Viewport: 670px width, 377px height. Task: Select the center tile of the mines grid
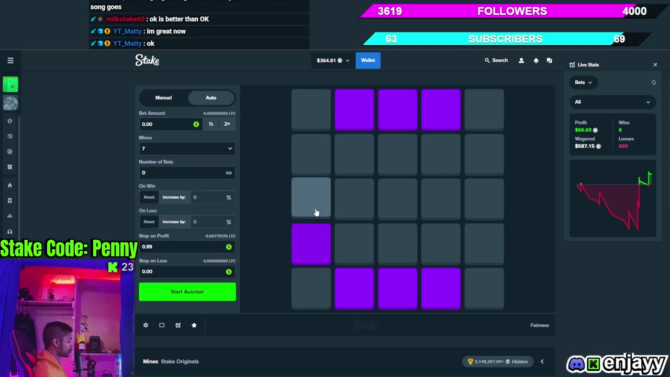pyautogui.click(x=397, y=199)
